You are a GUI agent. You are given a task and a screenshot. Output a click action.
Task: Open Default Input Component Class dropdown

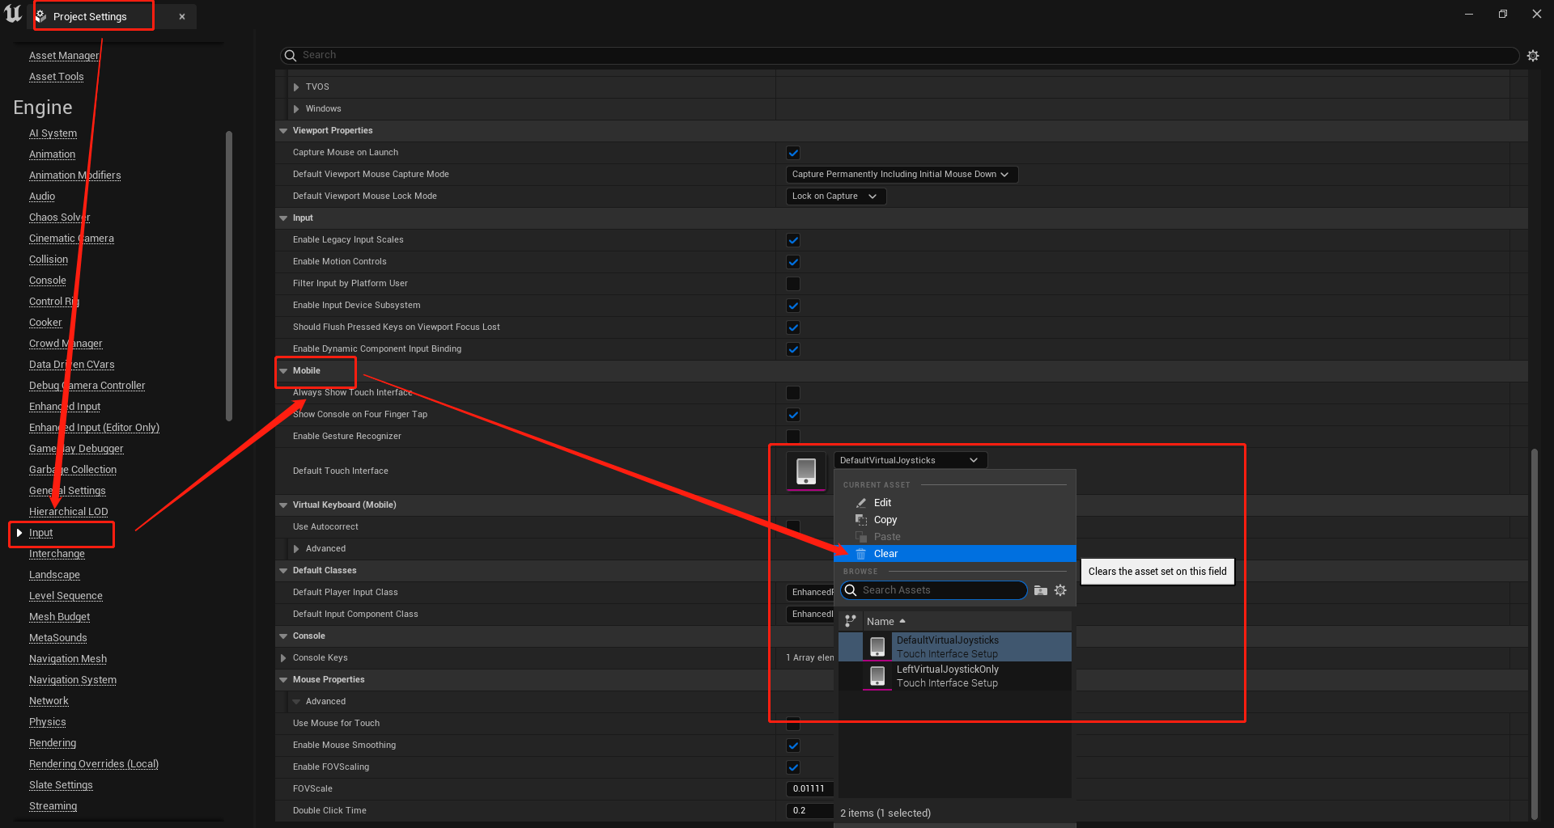coord(810,615)
